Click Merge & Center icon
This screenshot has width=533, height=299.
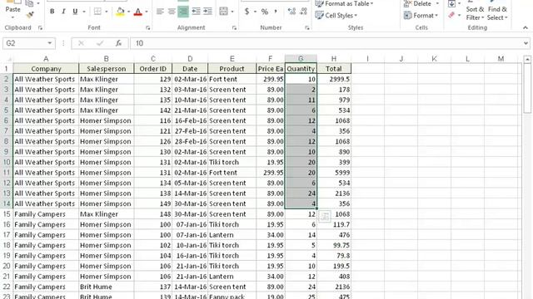coord(223,12)
